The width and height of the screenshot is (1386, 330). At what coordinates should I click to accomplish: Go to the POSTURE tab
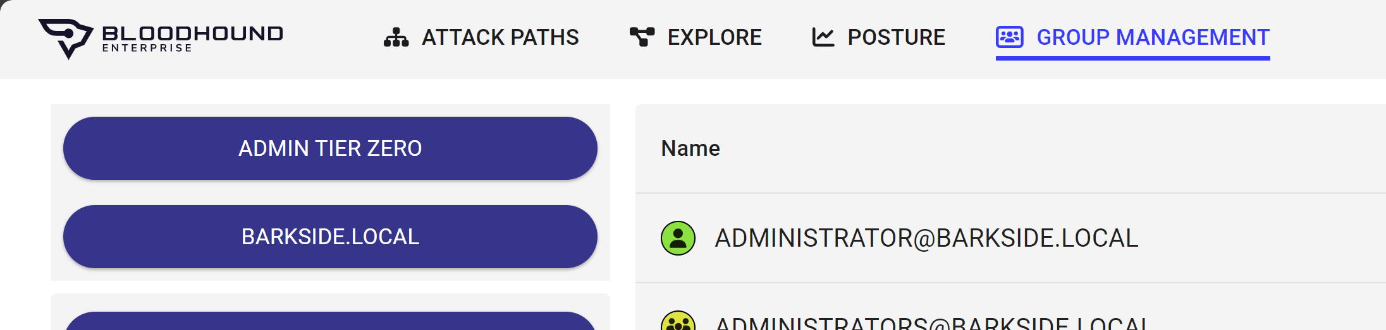pos(878,37)
